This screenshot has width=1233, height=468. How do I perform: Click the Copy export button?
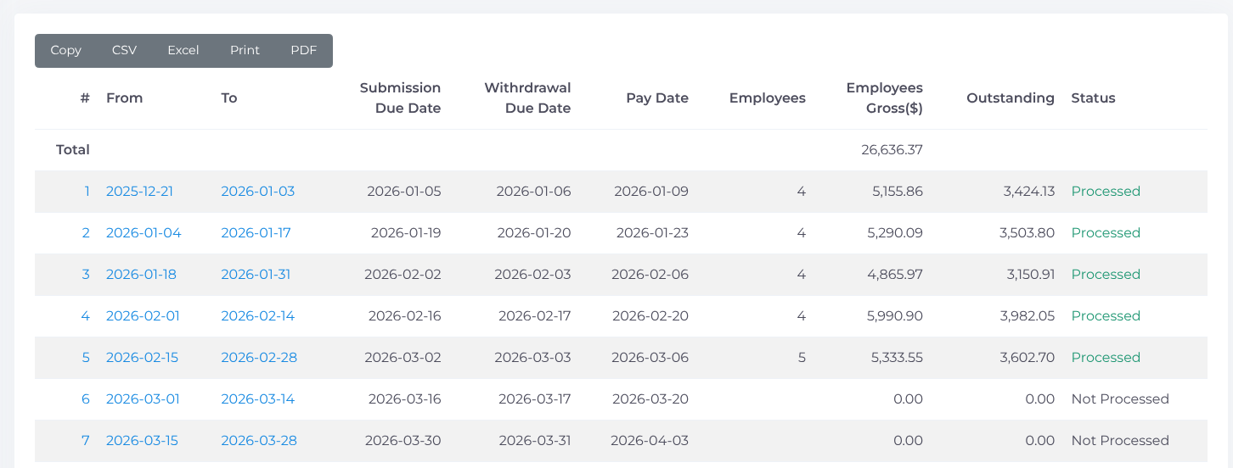(x=65, y=50)
